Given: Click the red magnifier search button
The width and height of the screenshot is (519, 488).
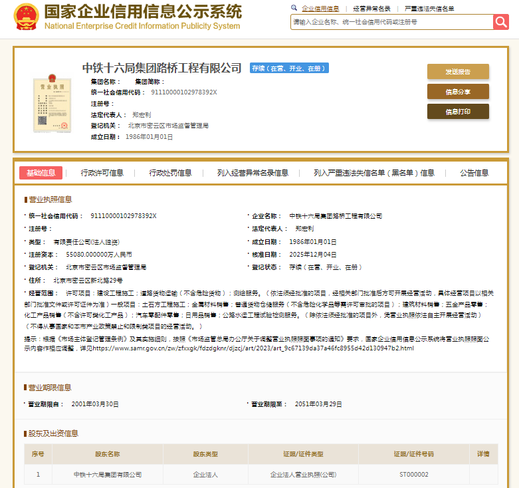Looking at the screenshot, I should pos(500,22).
